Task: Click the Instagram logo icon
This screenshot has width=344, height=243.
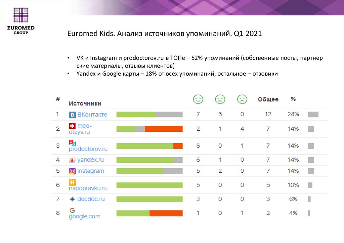Action: click(72, 171)
